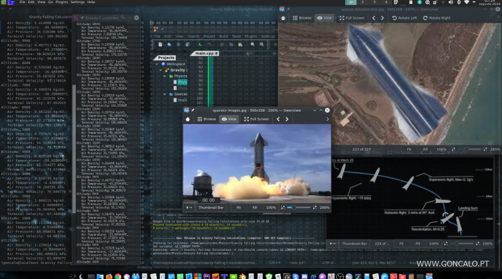This screenshot has height=279, width=502.
Task: Toggle the sidebar button in front Gwenview window
Action: [x=190, y=208]
